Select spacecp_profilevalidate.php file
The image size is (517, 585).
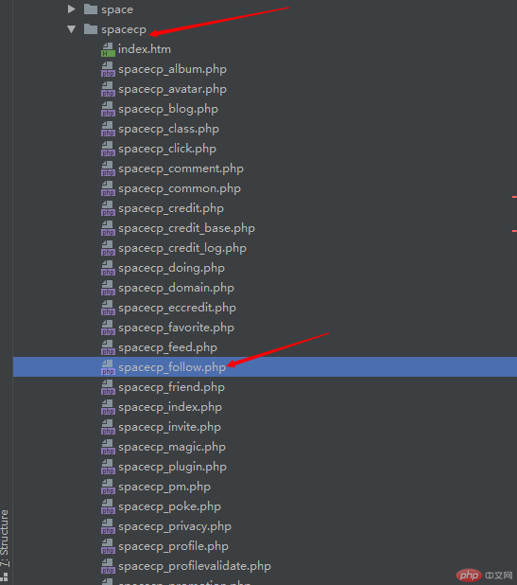195,566
